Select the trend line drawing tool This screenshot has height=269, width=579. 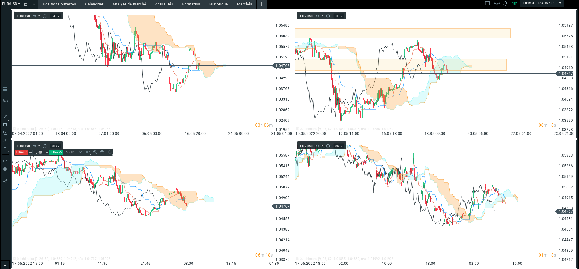pos(5,117)
